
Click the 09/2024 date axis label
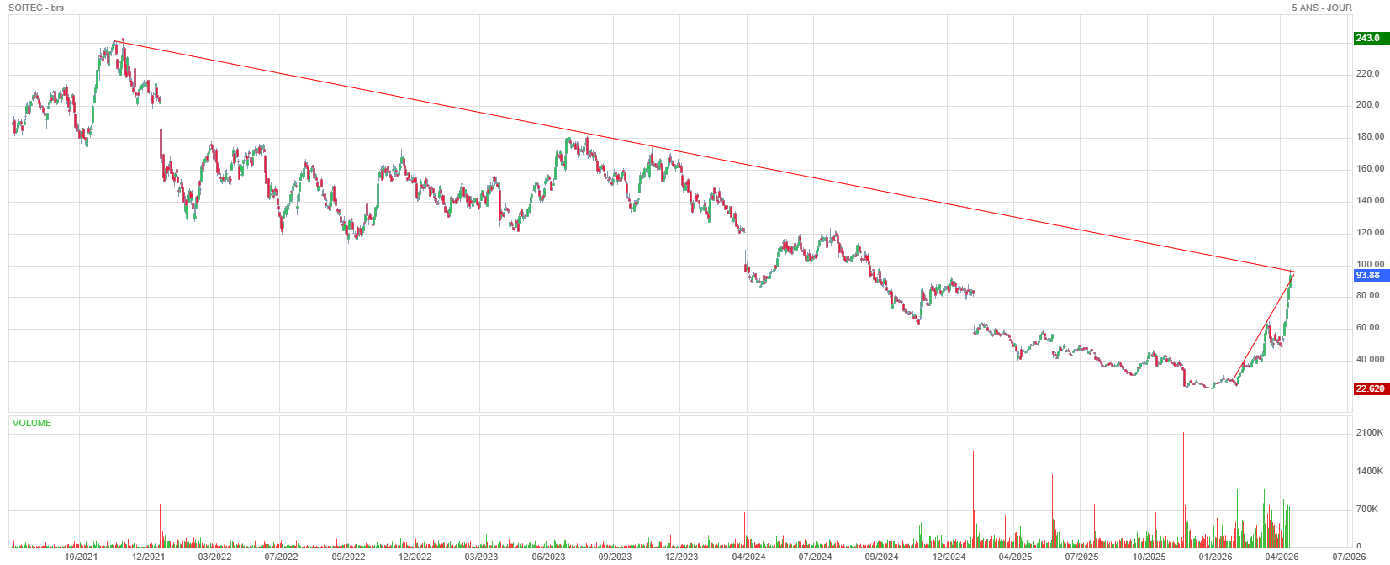(x=881, y=557)
